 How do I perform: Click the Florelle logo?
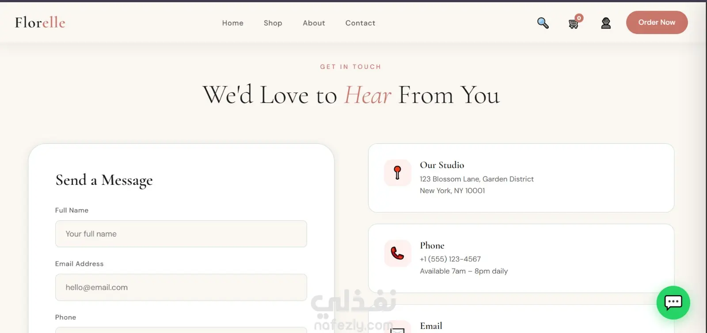[x=40, y=23]
